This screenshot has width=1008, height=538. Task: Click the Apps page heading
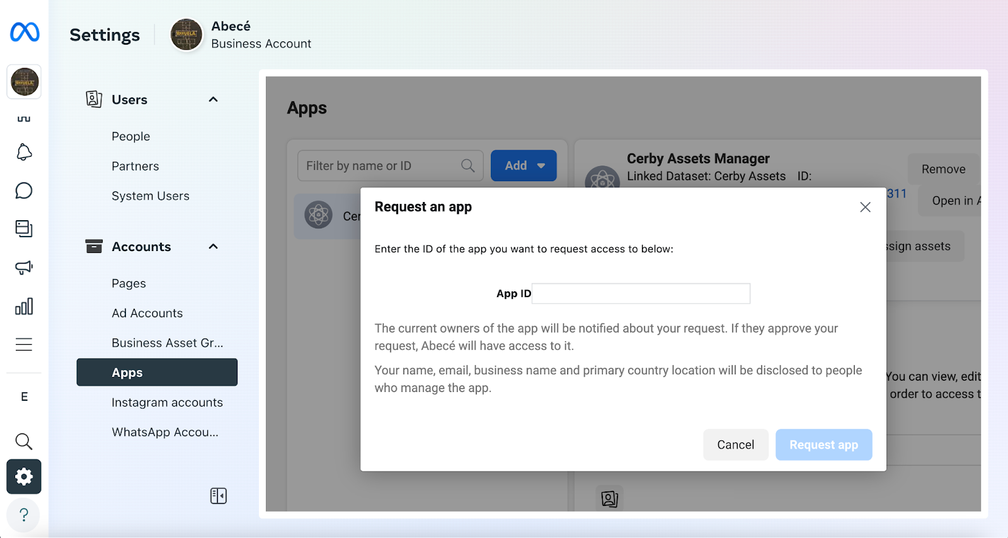[x=307, y=108]
